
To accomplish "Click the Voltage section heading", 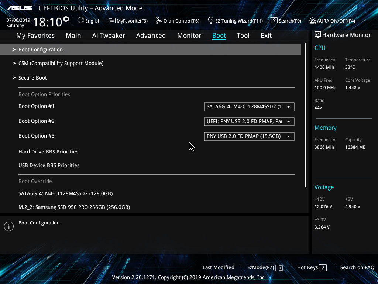I will (x=324, y=187).
